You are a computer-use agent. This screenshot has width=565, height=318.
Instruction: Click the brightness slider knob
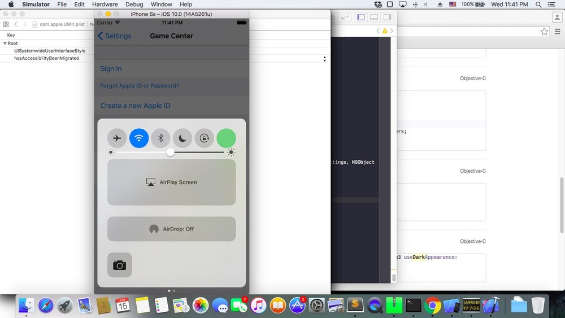click(x=170, y=153)
